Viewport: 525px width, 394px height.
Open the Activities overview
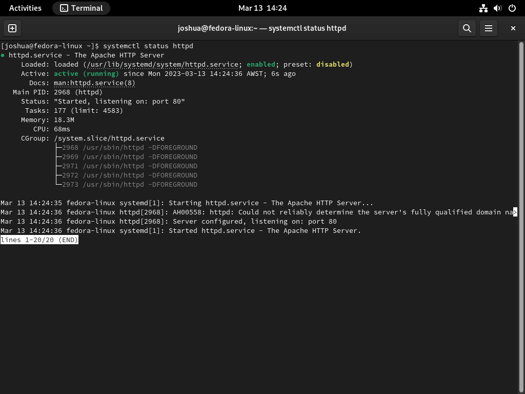click(25, 8)
